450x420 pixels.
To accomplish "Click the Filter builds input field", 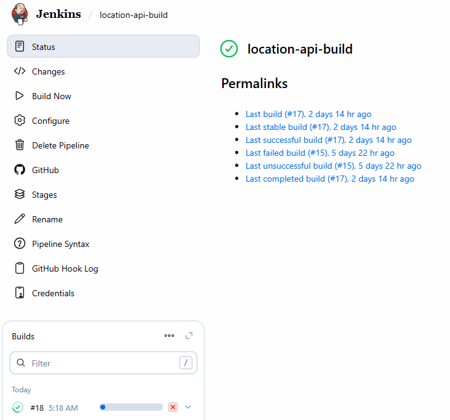I will pyautogui.click(x=103, y=363).
